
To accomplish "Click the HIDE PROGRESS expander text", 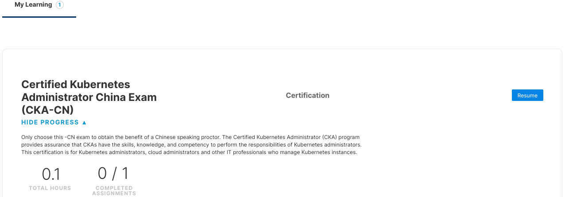I will (50, 123).
